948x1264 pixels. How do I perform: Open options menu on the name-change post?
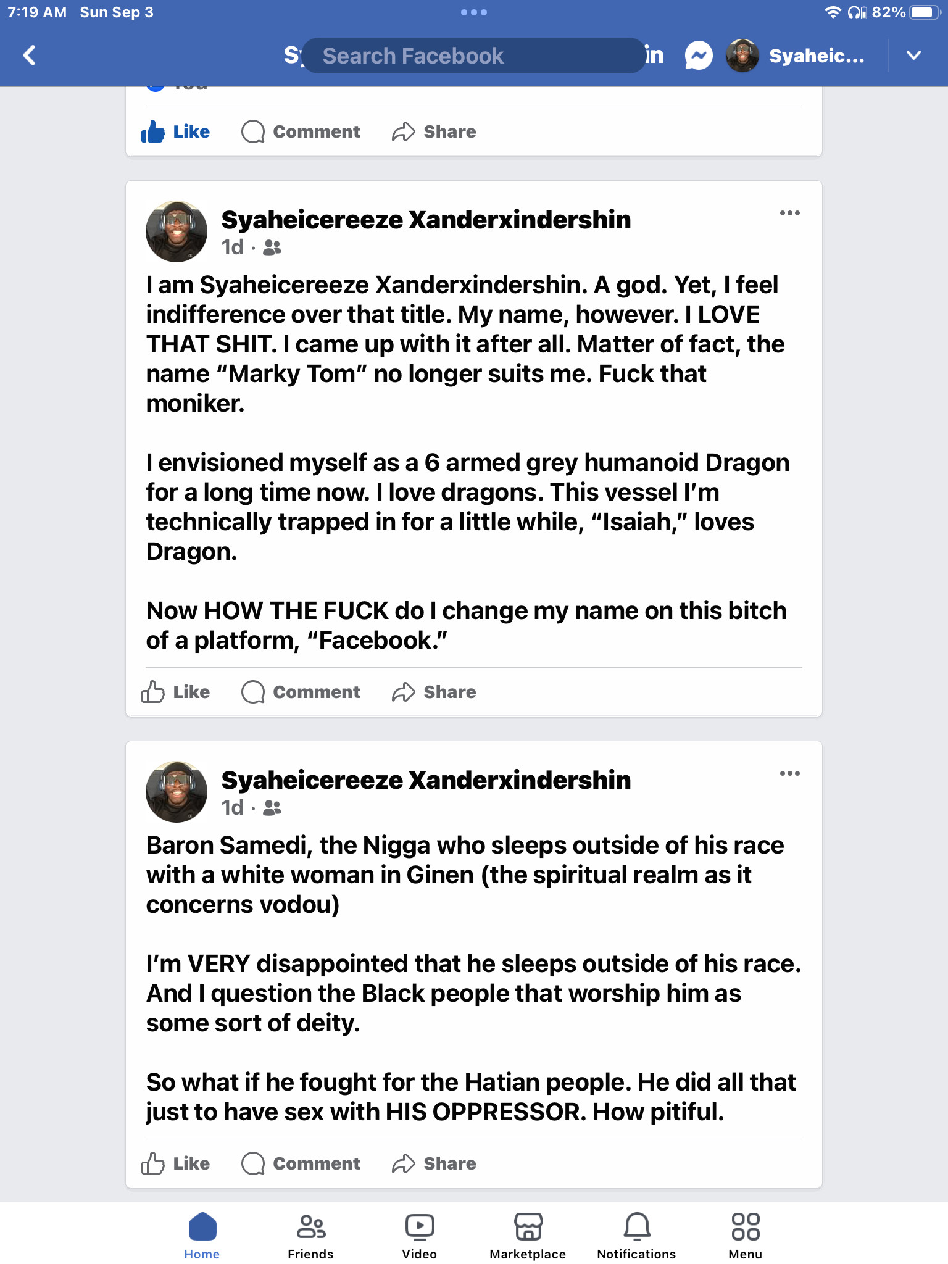[789, 214]
